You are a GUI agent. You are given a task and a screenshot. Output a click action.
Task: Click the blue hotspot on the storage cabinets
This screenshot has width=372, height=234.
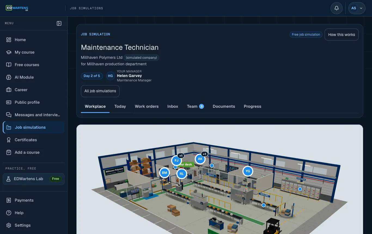tap(300, 189)
